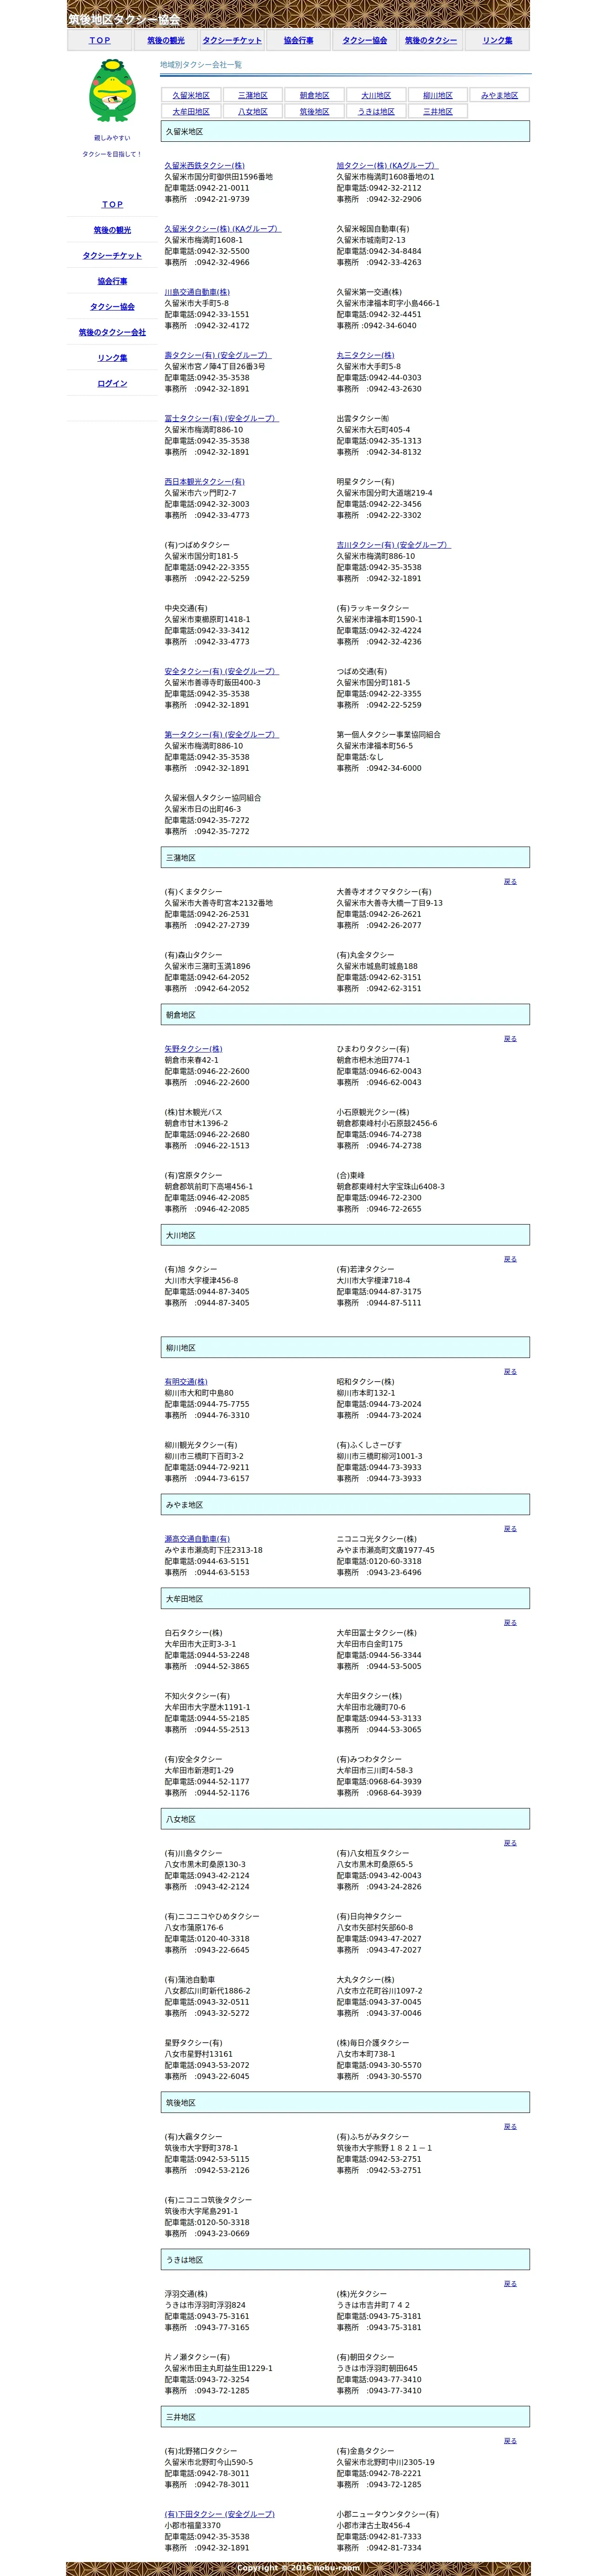Click 戻る below the 朝倉地区 header
Screen dimensions: 597x2576
coord(510,1038)
